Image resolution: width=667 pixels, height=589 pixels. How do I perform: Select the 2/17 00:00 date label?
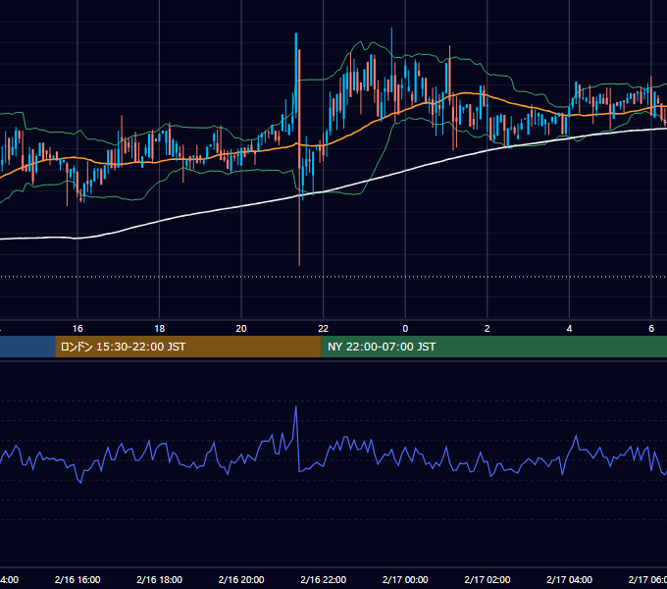click(x=405, y=579)
